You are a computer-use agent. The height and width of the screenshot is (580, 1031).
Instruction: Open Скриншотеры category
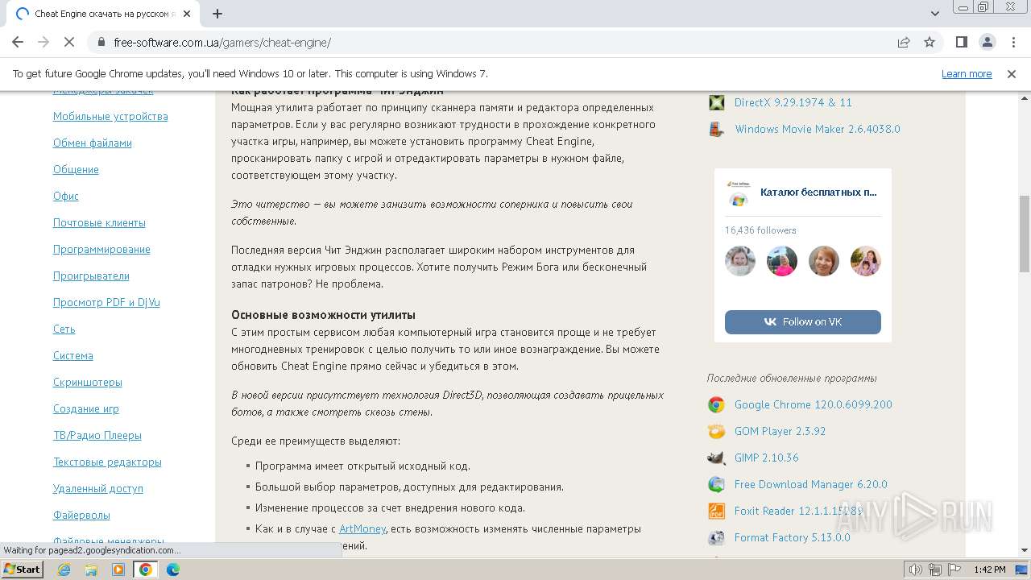tap(88, 382)
